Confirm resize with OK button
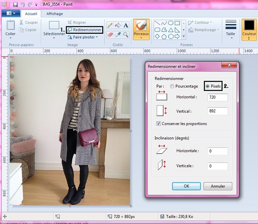Screen dimensions: 258x224 [186, 186]
